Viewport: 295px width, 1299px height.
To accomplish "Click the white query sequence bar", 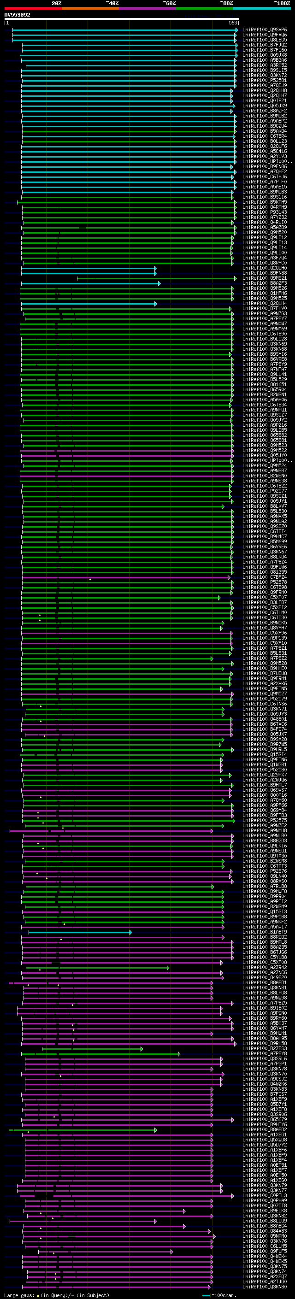I will pos(122,19).
